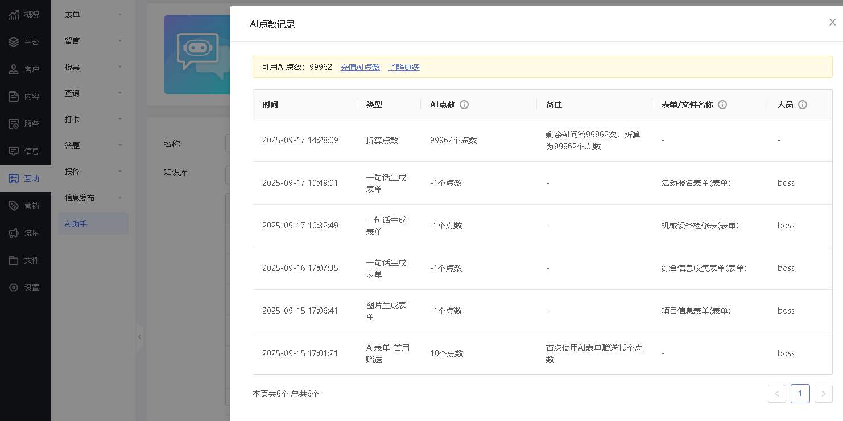Open 设置 settings in the left sidebar
The width and height of the screenshot is (843, 421).
click(25, 287)
